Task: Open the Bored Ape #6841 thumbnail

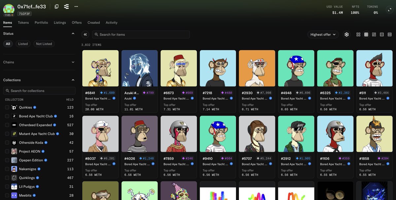Action: tap(100, 68)
